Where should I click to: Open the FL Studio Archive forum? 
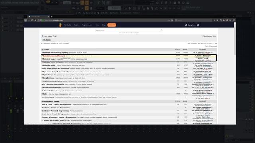click(48, 91)
